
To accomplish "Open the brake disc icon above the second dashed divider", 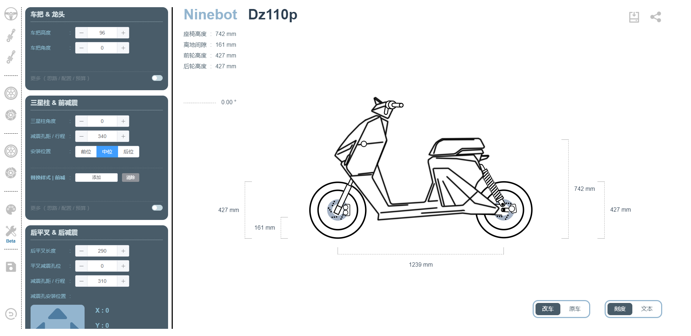I will (11, 115).
